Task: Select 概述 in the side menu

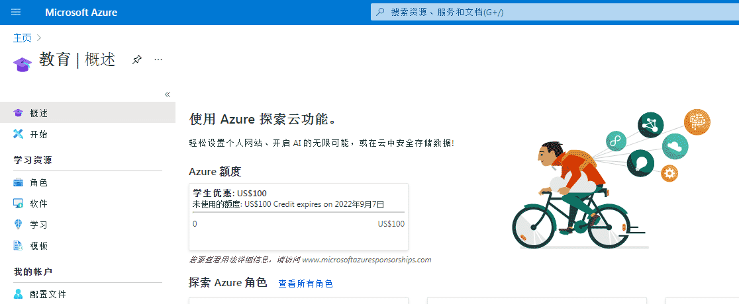Action: (87, 113)
